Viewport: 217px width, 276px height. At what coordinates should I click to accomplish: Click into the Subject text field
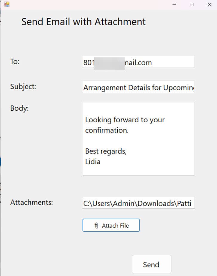click(x=138, y=88)
